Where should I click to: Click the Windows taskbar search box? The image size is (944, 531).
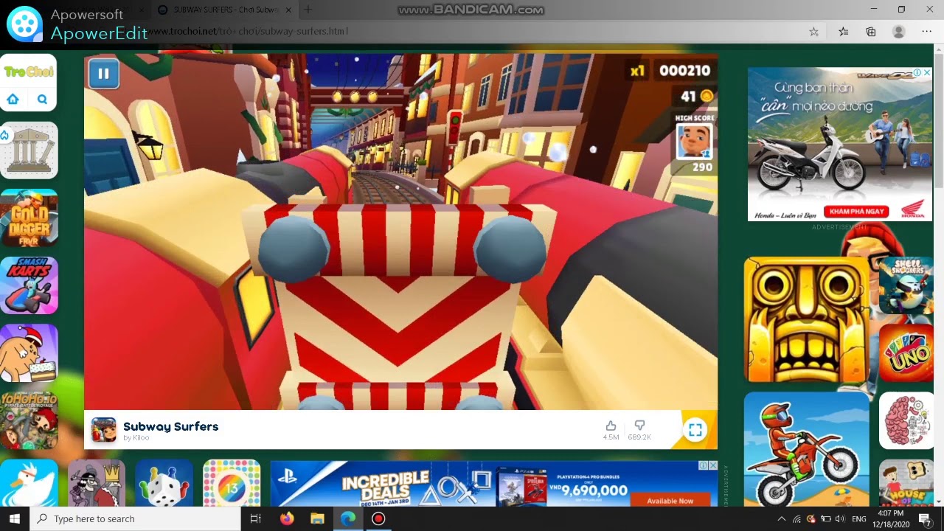135,518
